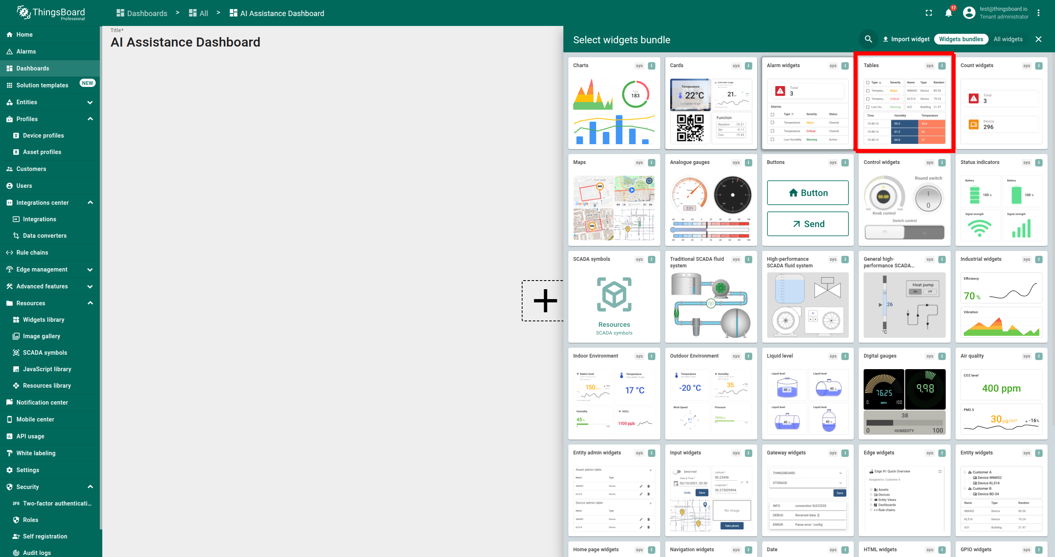Open Rule chains from sidebar
The image size is (1055, 557).
pyautogui.click(x=32, y=253)
